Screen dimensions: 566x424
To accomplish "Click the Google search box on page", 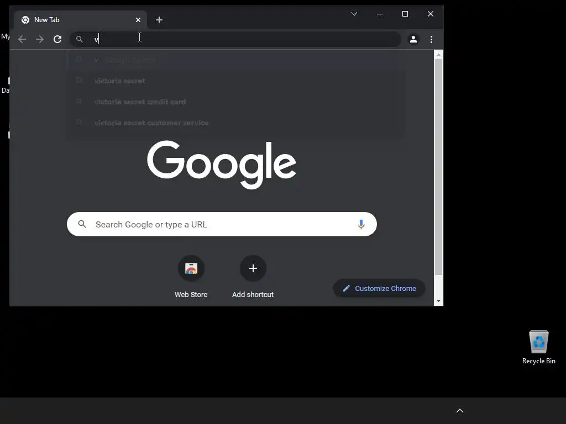I will (x=222, y=224).
